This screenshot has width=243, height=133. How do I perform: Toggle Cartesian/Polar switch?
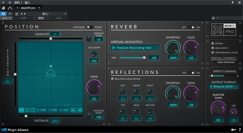[90, 27]
